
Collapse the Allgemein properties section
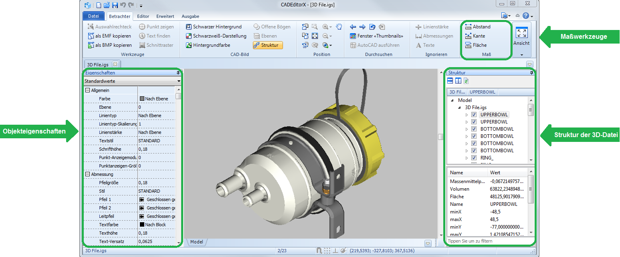coord(87,91)
